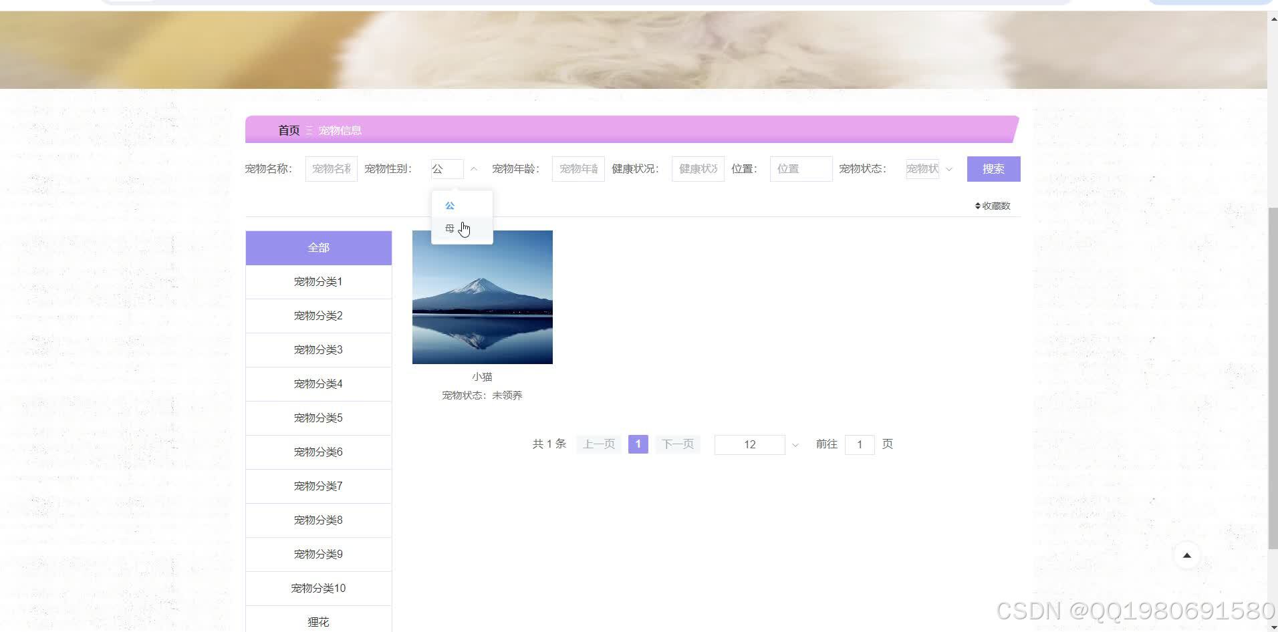Screen dimensions: 1278x632
Task: Click the cursor hand icon next to 母 option
Action: (465, 229)
